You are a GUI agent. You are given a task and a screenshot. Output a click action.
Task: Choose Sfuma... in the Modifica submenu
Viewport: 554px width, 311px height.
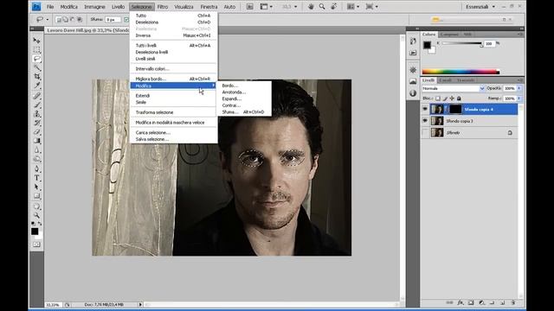pyautogui.click(x=244, y=112)
